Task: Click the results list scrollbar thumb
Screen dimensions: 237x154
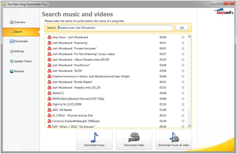Action: [189, 74]
